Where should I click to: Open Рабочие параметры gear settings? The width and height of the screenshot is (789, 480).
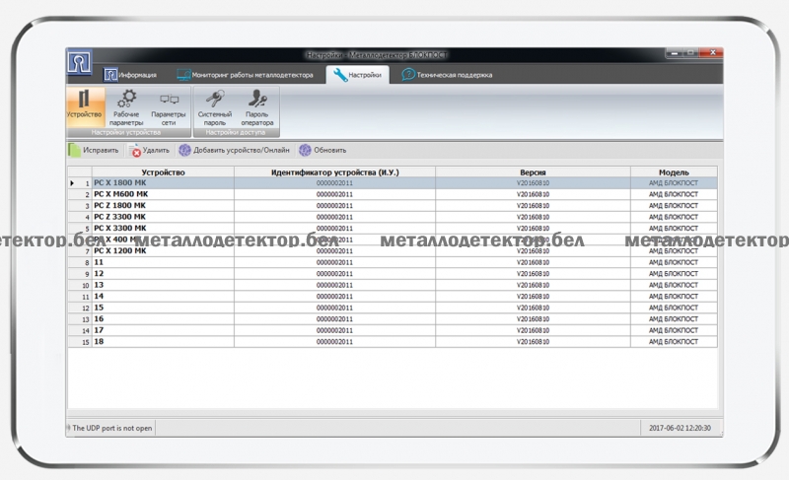pyautogui.click(x=126, y=105)
